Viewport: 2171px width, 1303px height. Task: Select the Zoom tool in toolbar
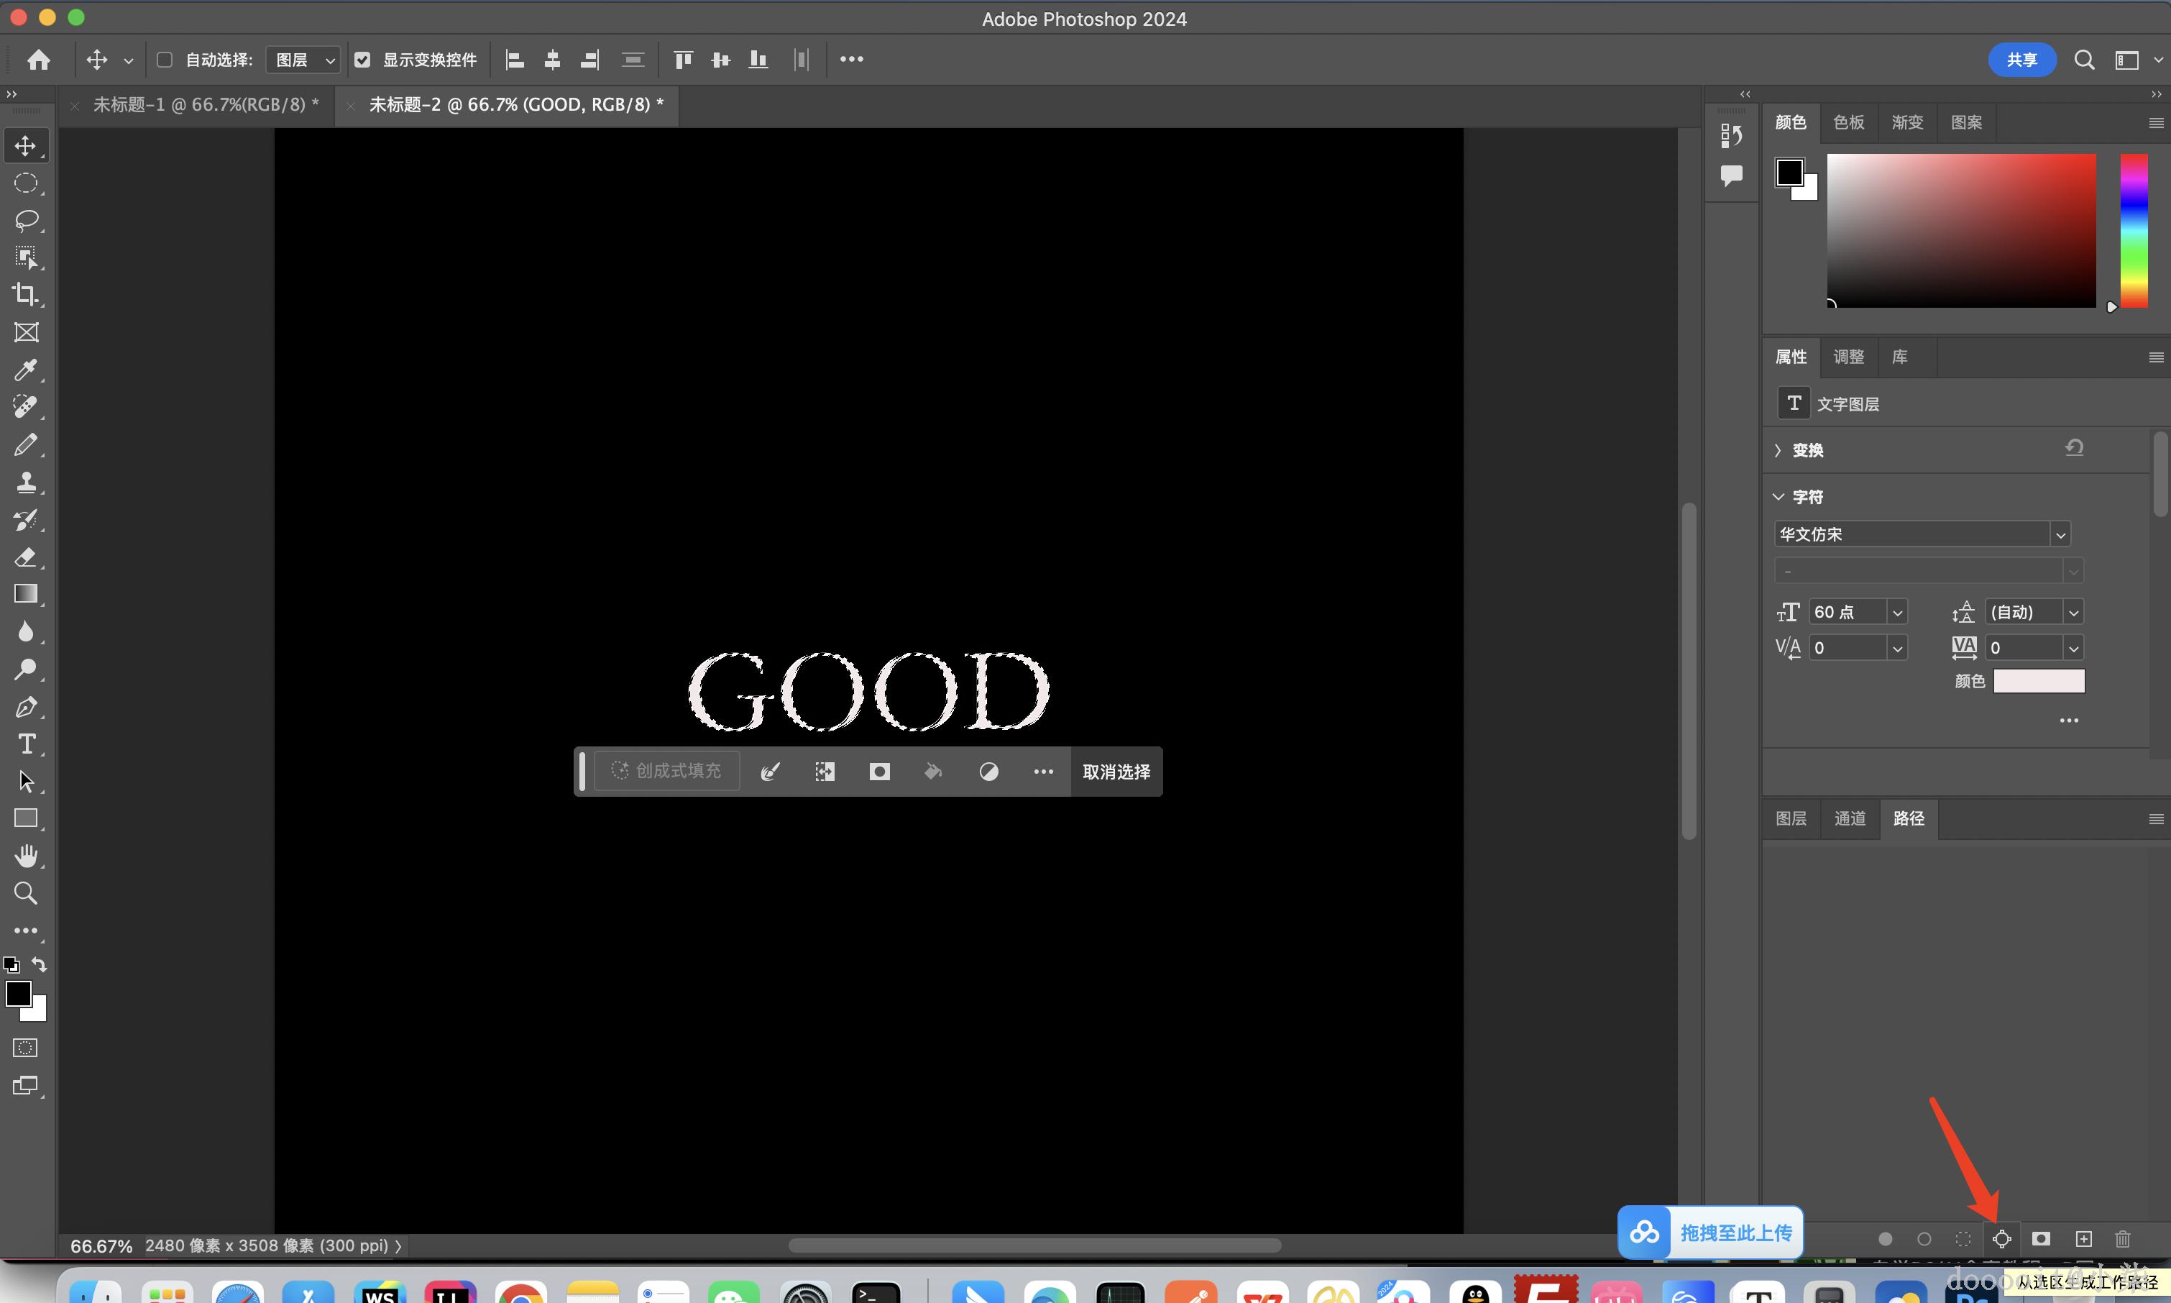(25, 893)
